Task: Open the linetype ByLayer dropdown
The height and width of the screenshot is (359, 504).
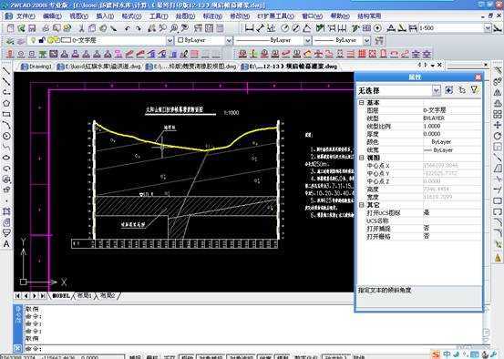Action: pos(308,40)
